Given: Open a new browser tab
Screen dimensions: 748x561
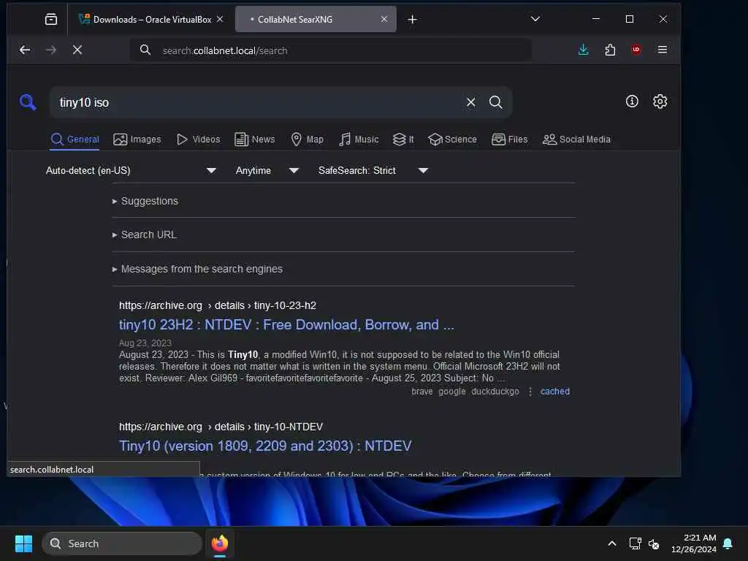Looking at the screenshot, I should point(412,20).
